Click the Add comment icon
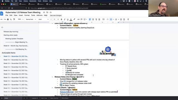This screenshot has width=178, height=100. coord(81,19)
